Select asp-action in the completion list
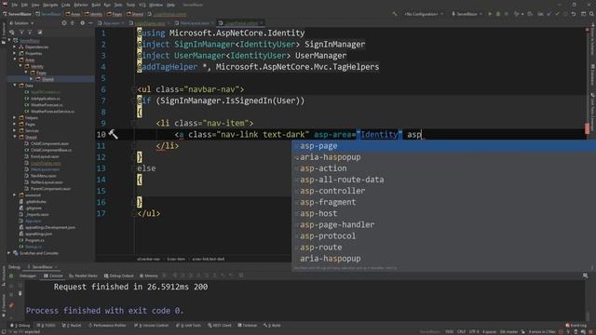Viewport: 596px width, 335px height. point(443,168)
